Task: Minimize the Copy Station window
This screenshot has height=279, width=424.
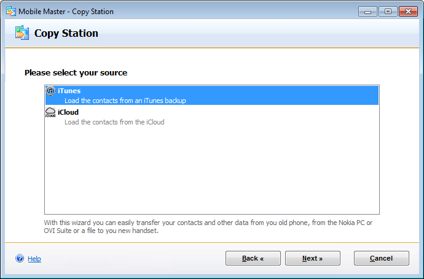Action: [x=368, y=11]
